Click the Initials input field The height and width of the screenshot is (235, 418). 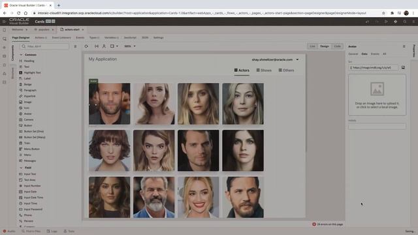(377, 126)
